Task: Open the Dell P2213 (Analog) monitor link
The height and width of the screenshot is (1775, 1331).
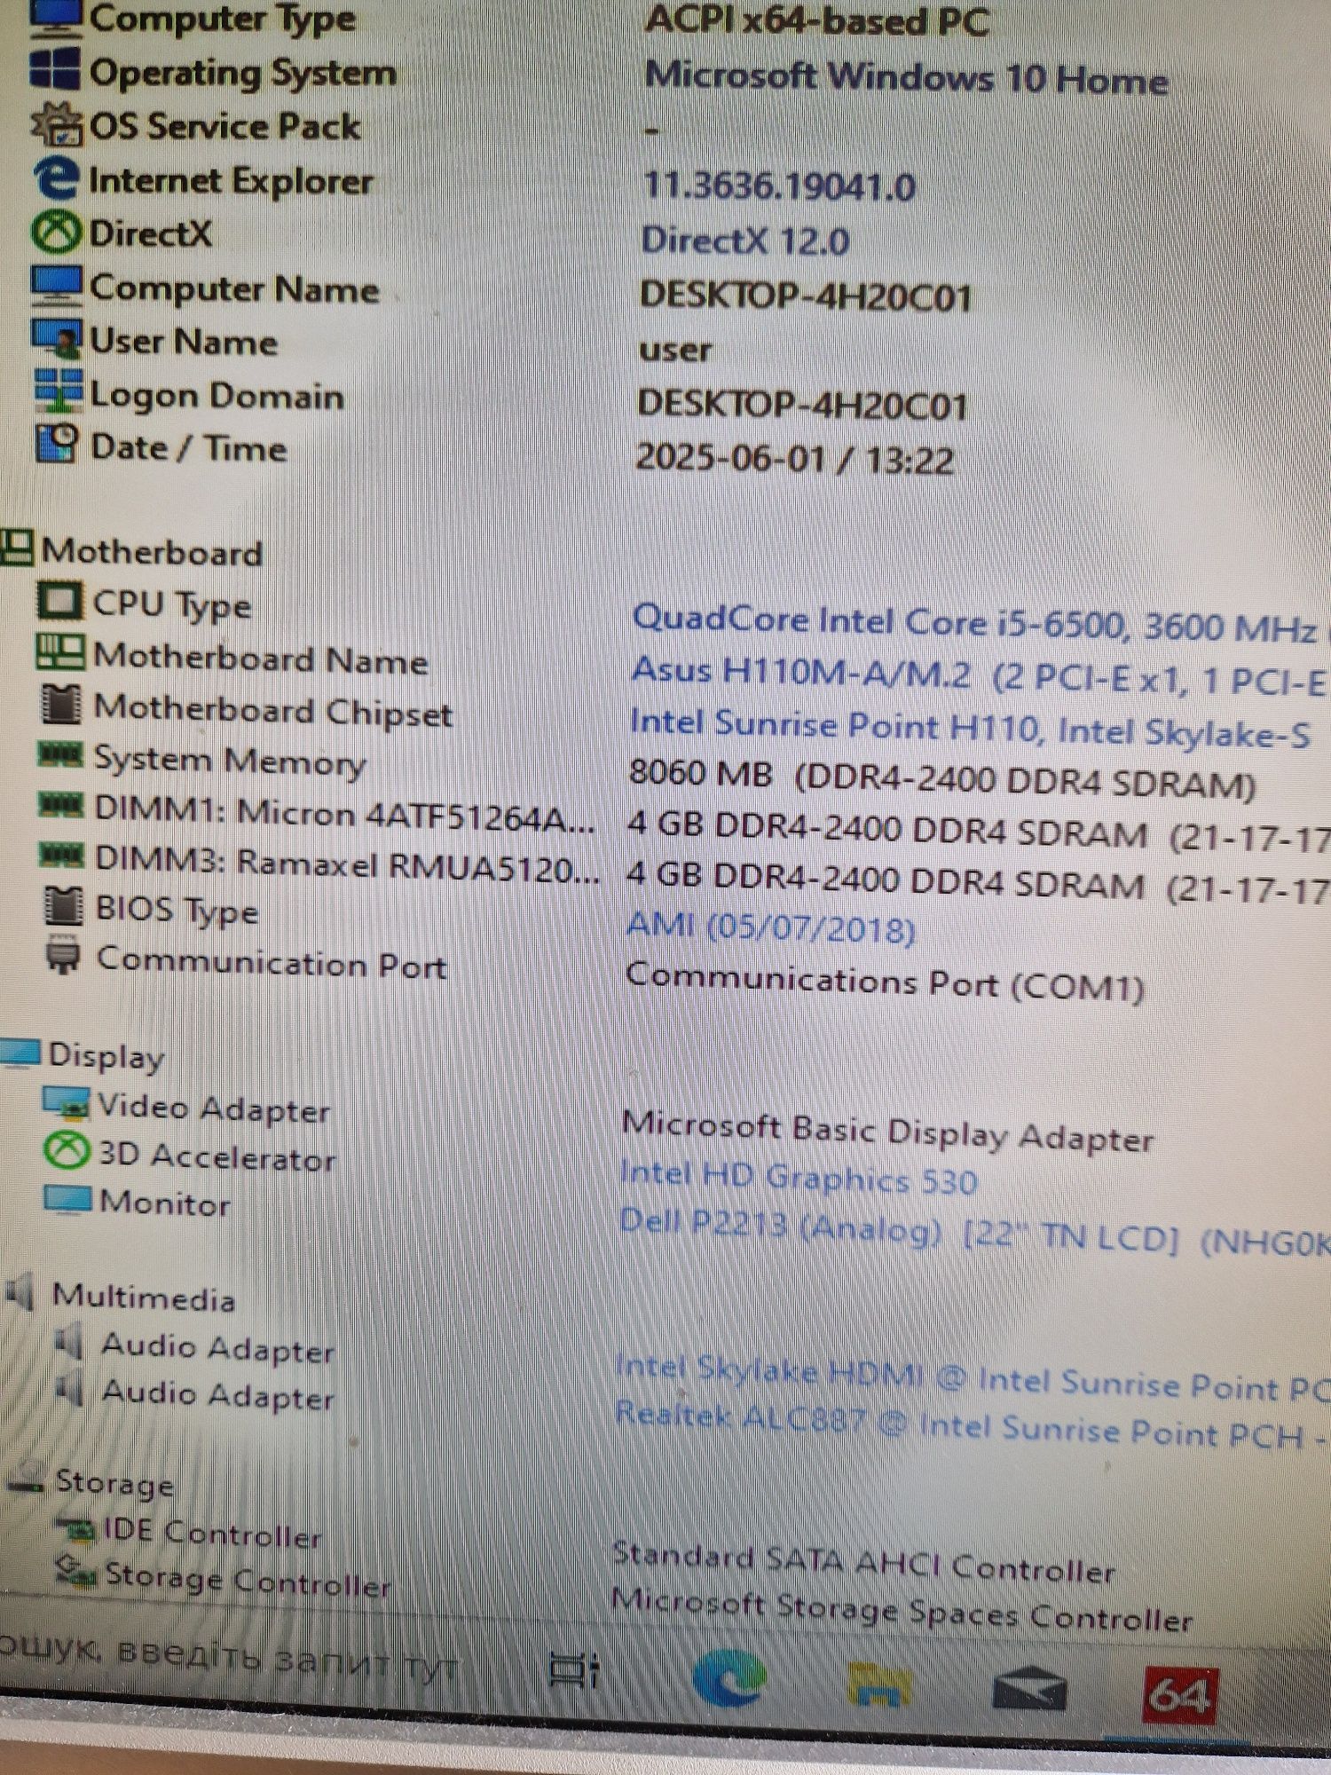Action: (973, 1232)
